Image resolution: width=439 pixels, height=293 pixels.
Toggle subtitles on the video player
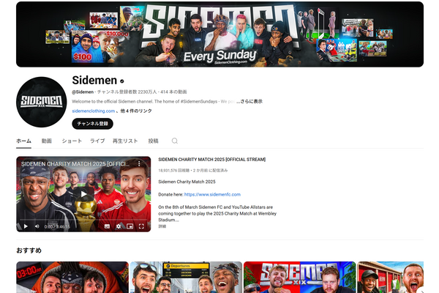[105, 226]
